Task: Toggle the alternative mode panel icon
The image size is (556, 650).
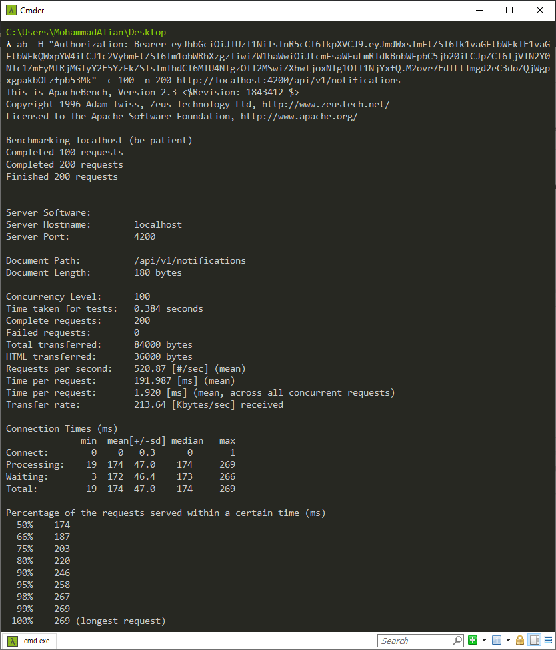Action: coord(534,641)
